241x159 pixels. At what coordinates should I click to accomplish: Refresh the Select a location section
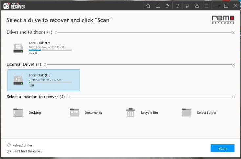click(x=69, y=97)
